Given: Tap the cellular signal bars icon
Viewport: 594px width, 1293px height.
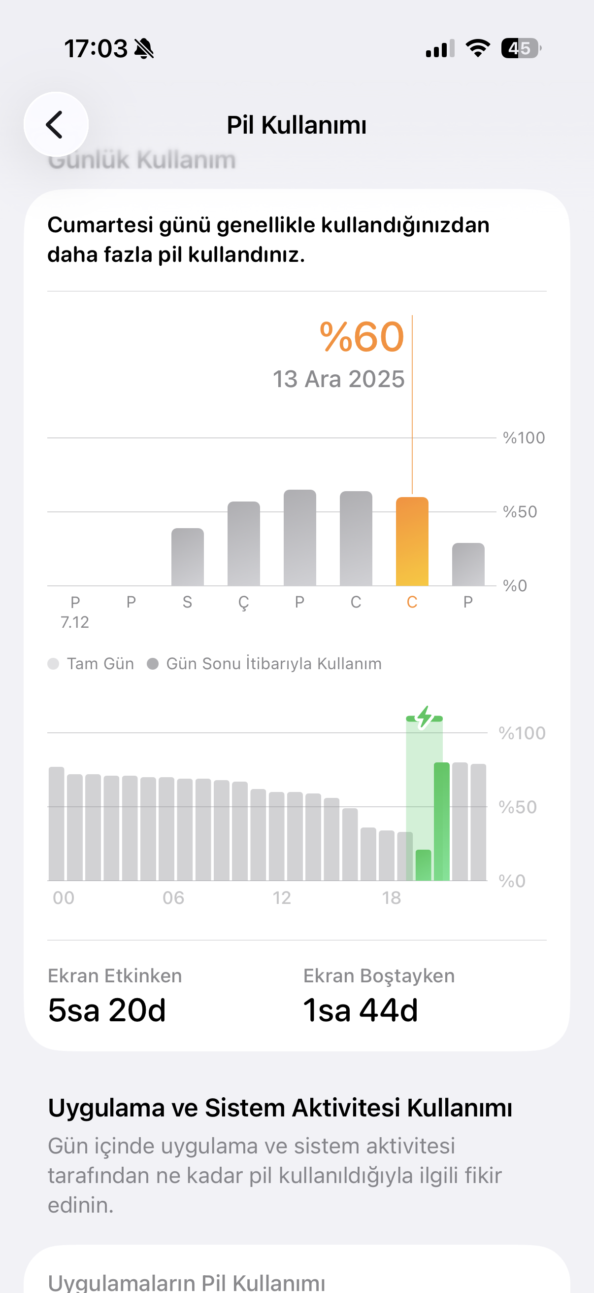Looking at the screenshot, I should point(440,49).
